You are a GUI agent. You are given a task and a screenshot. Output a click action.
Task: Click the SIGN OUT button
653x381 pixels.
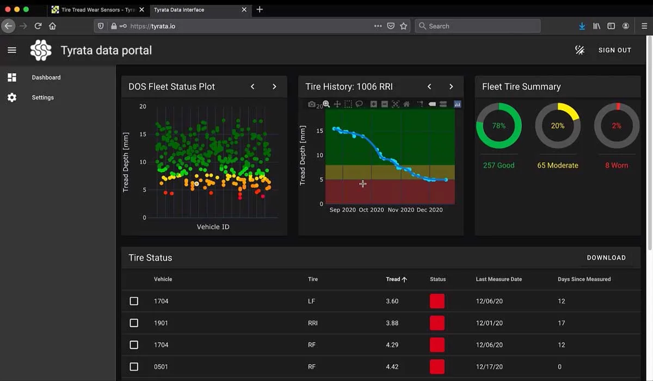pos(615,50)
